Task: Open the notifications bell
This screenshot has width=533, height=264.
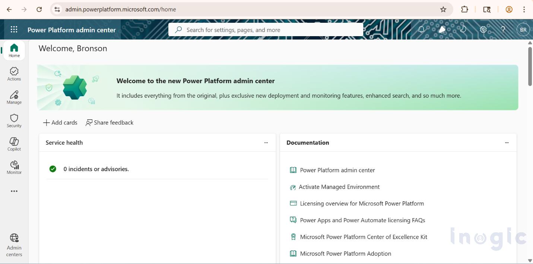Action: pos(421,29)
